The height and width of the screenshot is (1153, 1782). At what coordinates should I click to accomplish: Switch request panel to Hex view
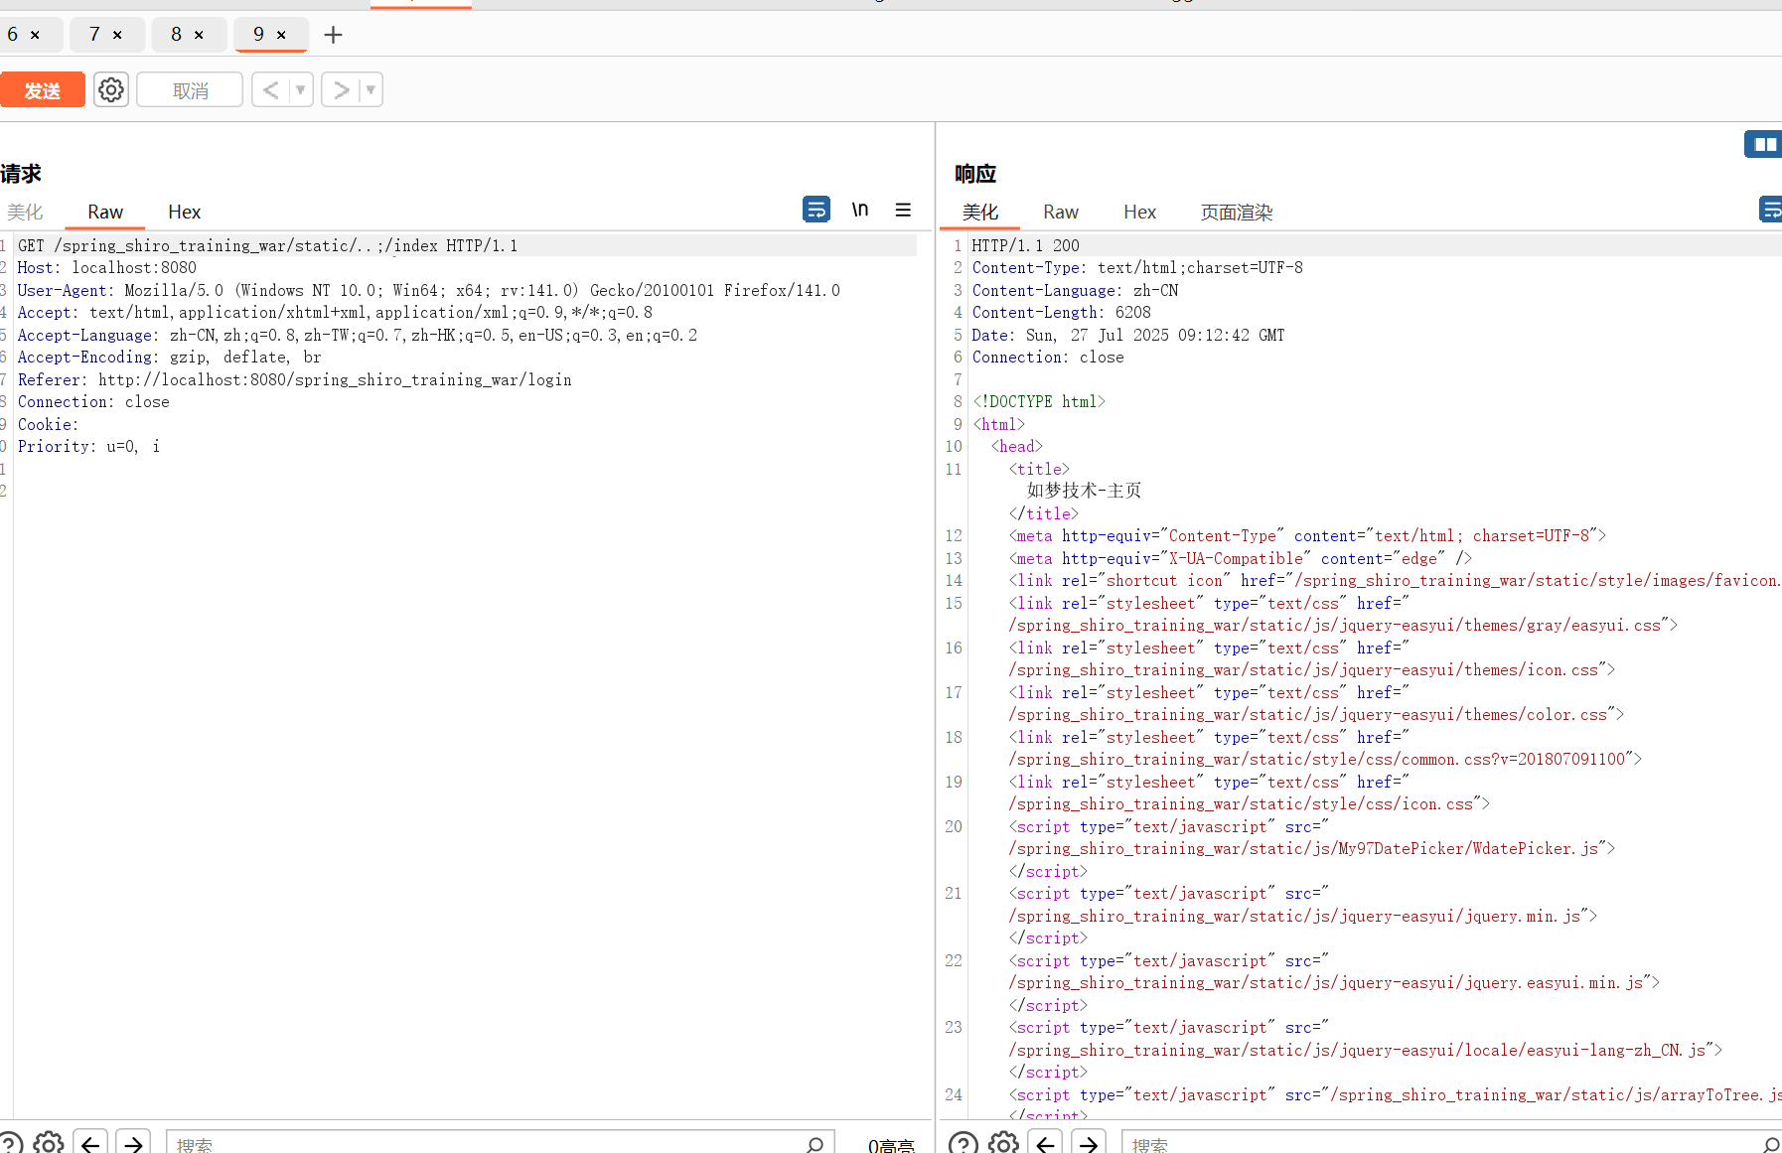(x=184, y=212)
